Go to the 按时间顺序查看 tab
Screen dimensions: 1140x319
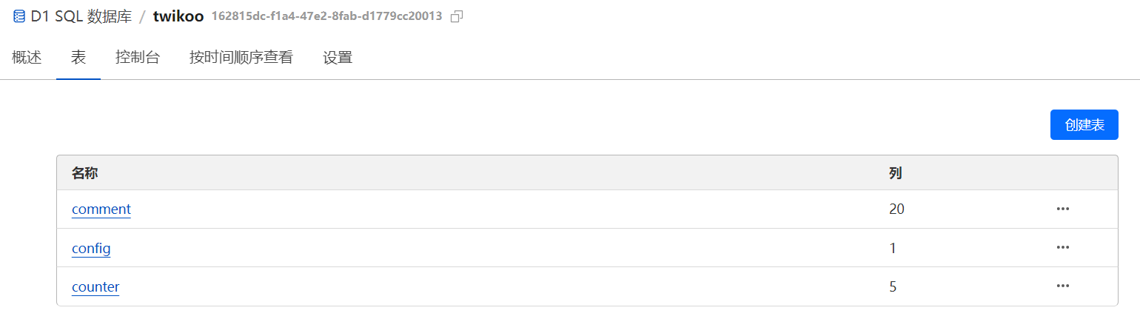(x=241, y=57)
